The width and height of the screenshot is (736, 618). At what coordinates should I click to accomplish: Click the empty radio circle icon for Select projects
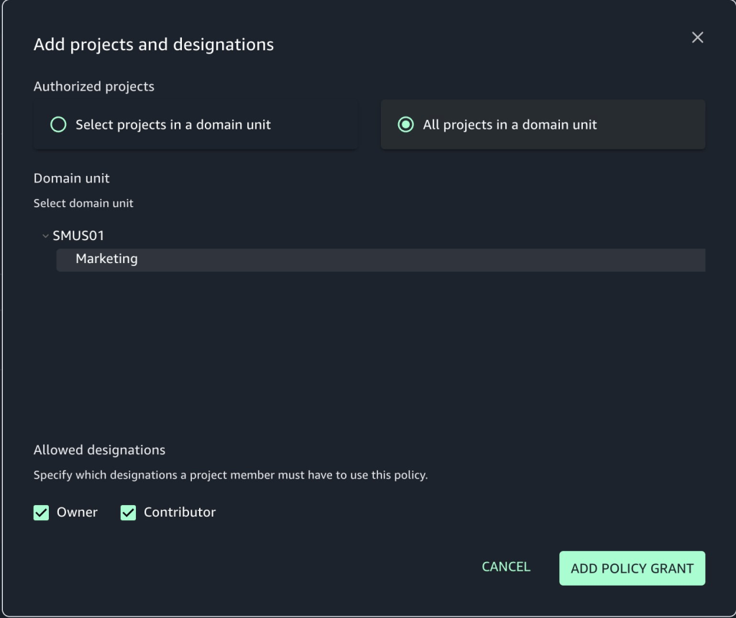[x=58, y=124]
